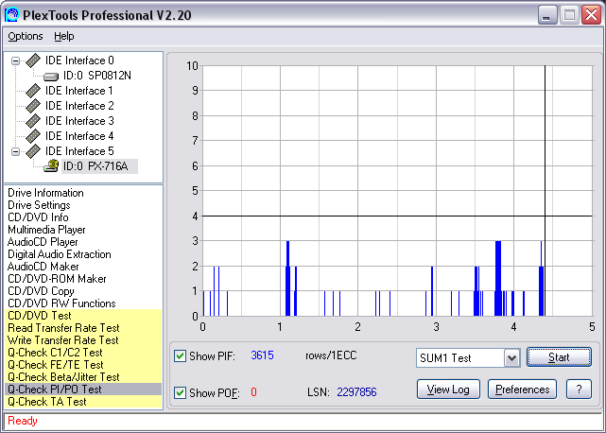This screenshot has width=606, height=433.
Task: Click the LSN value 2297856
Action: click(356, 392)
